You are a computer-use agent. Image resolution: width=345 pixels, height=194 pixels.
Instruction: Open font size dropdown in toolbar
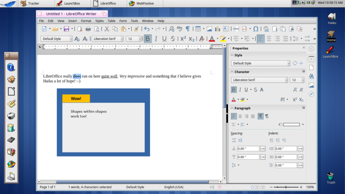tap(140, 39)
